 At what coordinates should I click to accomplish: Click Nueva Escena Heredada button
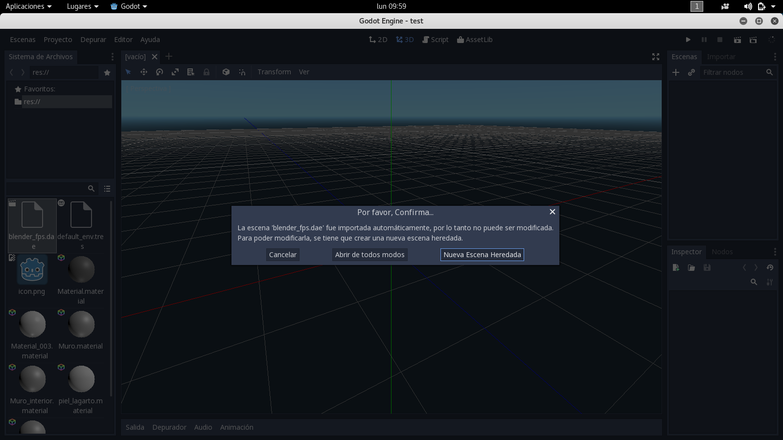click(482, 255)
